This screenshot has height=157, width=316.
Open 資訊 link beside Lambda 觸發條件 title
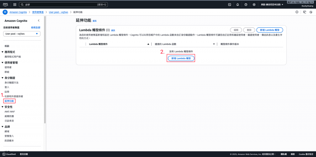click(113, 30)
